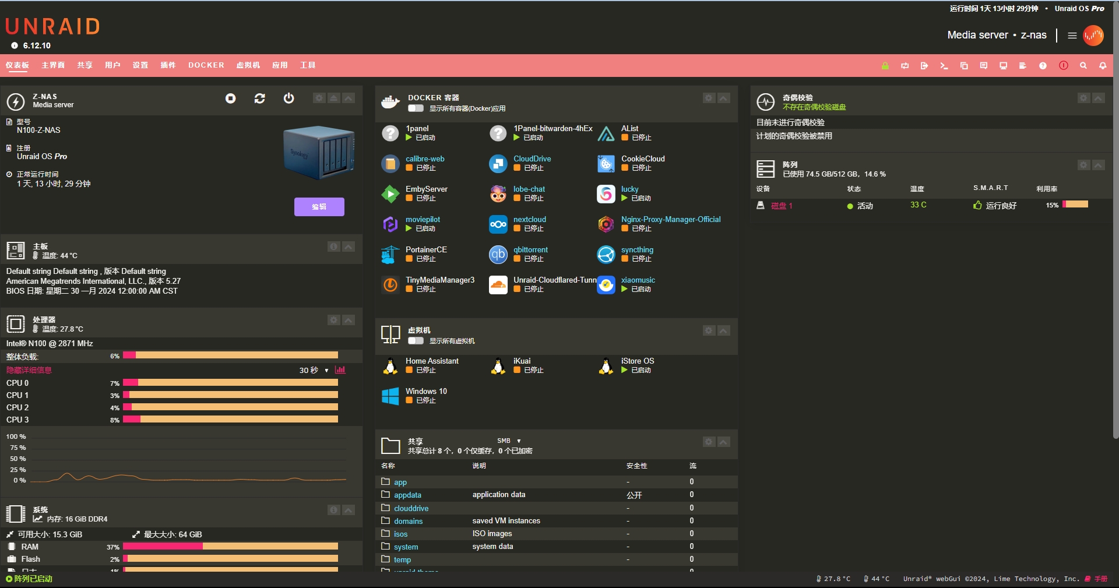Click the power shutdown icon

pos(288,98)
